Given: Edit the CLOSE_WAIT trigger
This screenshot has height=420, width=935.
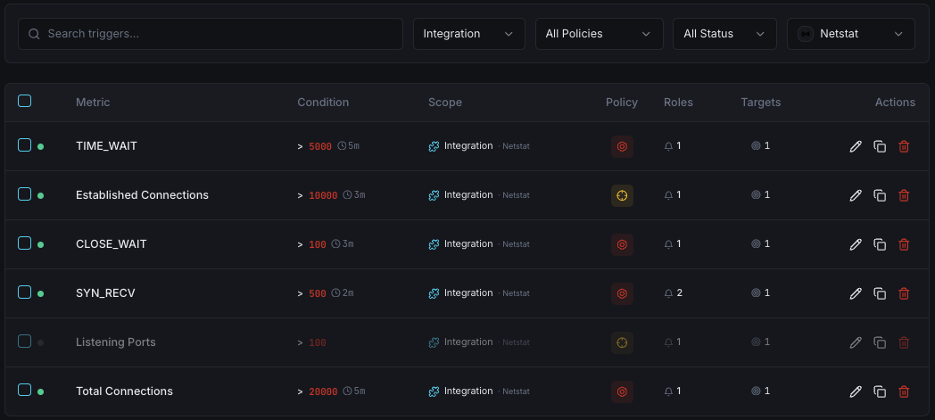Looking at the screenshot, I should point(856,244).
